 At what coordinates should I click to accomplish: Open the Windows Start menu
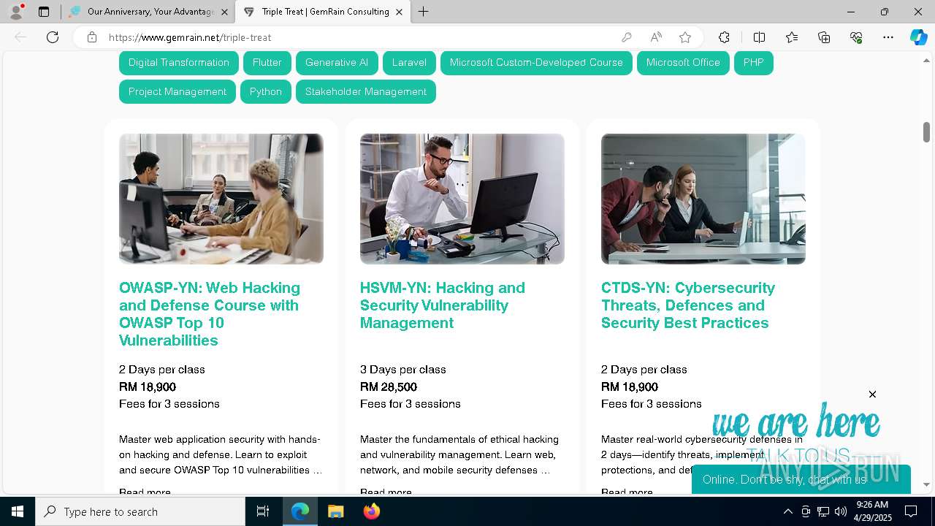pos(18,511)
